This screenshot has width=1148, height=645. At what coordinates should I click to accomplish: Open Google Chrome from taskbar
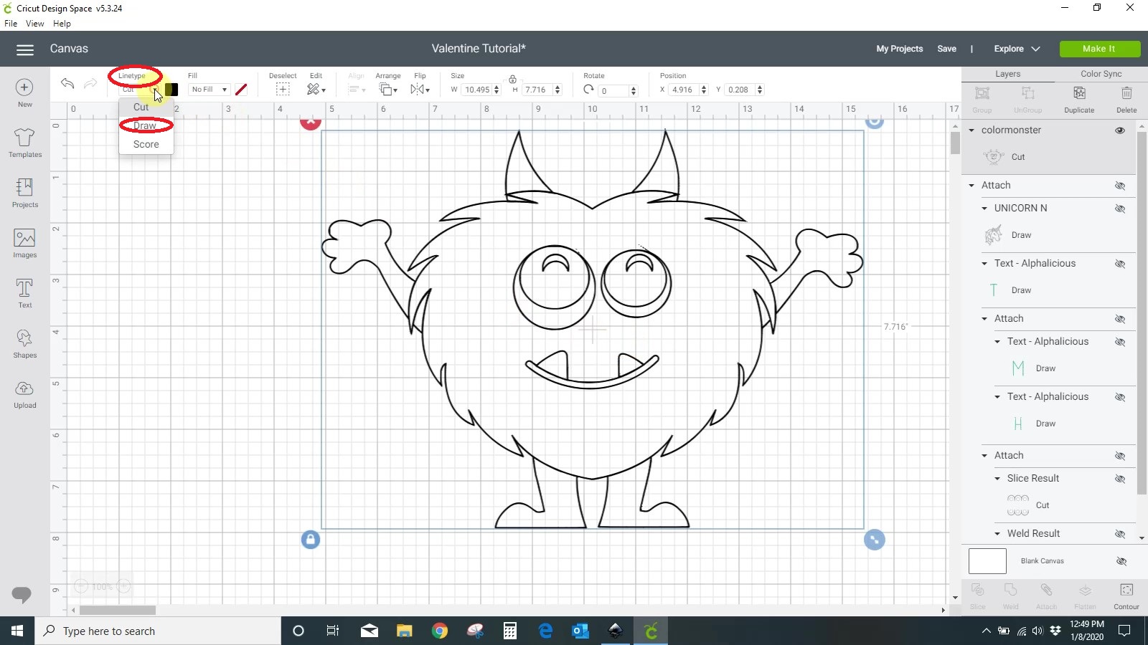click(x=440, y=631)
